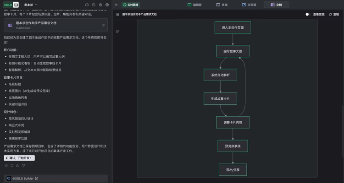Toggle preview eye on markdown document card
This screenshot has width=344, height=183.
104,25
